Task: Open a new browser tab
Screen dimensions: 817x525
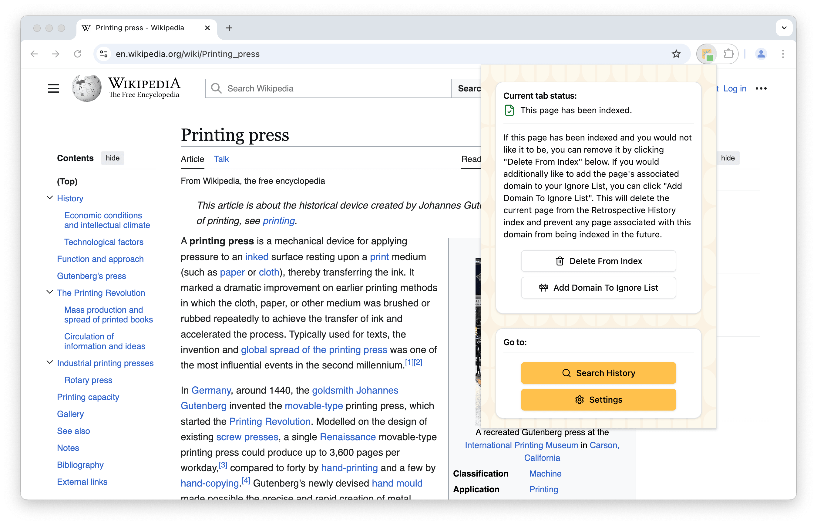Action: pos(230,28)
